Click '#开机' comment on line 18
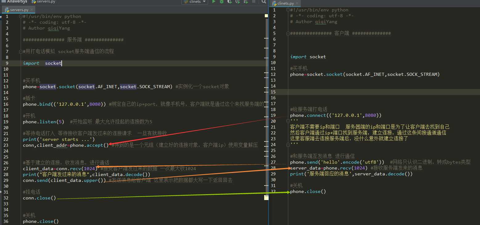The width and height of the screenshot is (480, 225). (29, 116)
